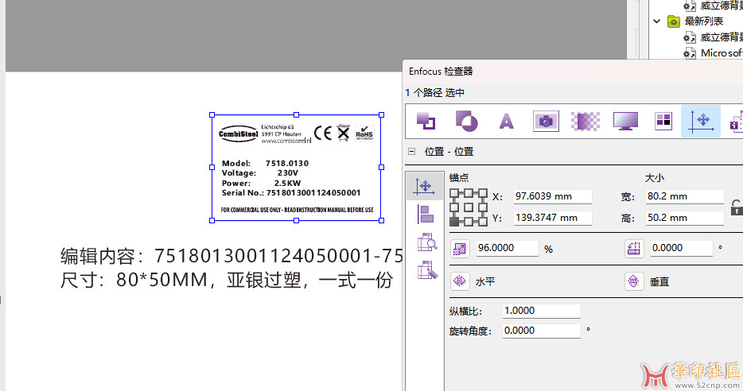This screenshot has height=391, width=743.
Task: Set anchor point to top-center
Action: 469,192
